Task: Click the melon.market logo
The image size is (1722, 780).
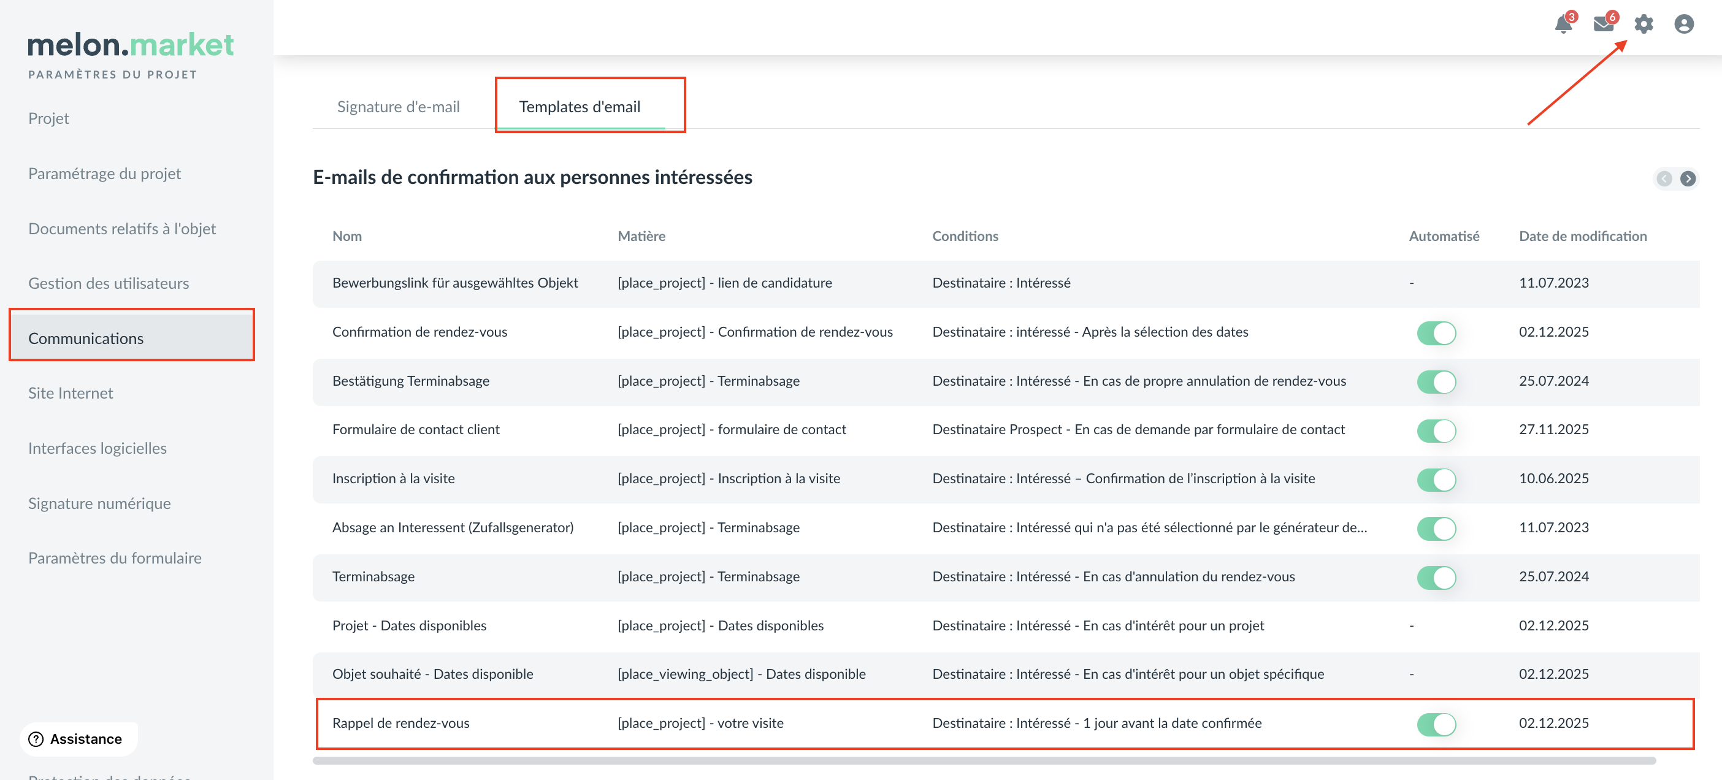Action: click(x=131, y=45)
